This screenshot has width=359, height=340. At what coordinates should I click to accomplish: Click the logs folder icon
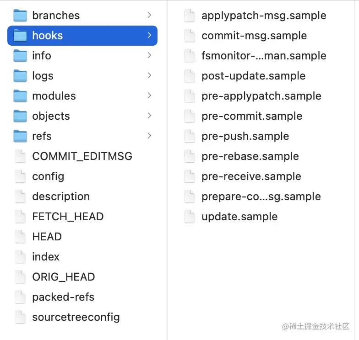tap(20, 76)
